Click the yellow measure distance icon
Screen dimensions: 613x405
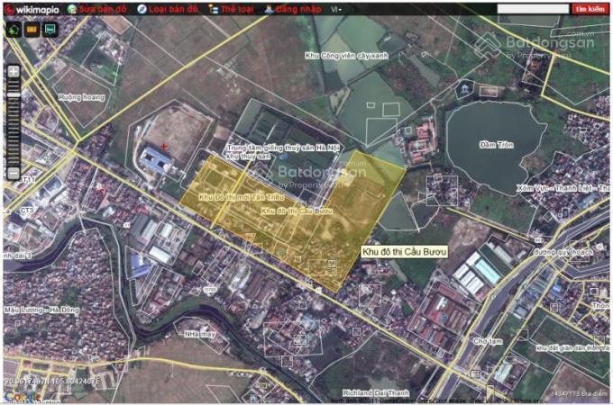32,30
